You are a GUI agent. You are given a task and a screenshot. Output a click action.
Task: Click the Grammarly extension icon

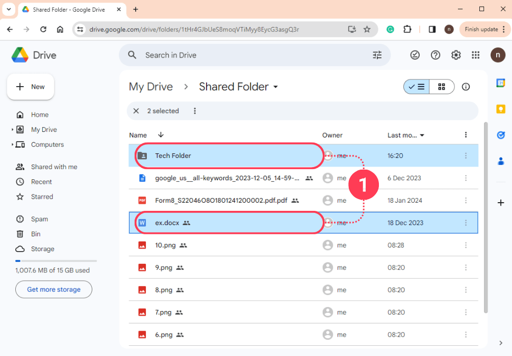[390, 29]
